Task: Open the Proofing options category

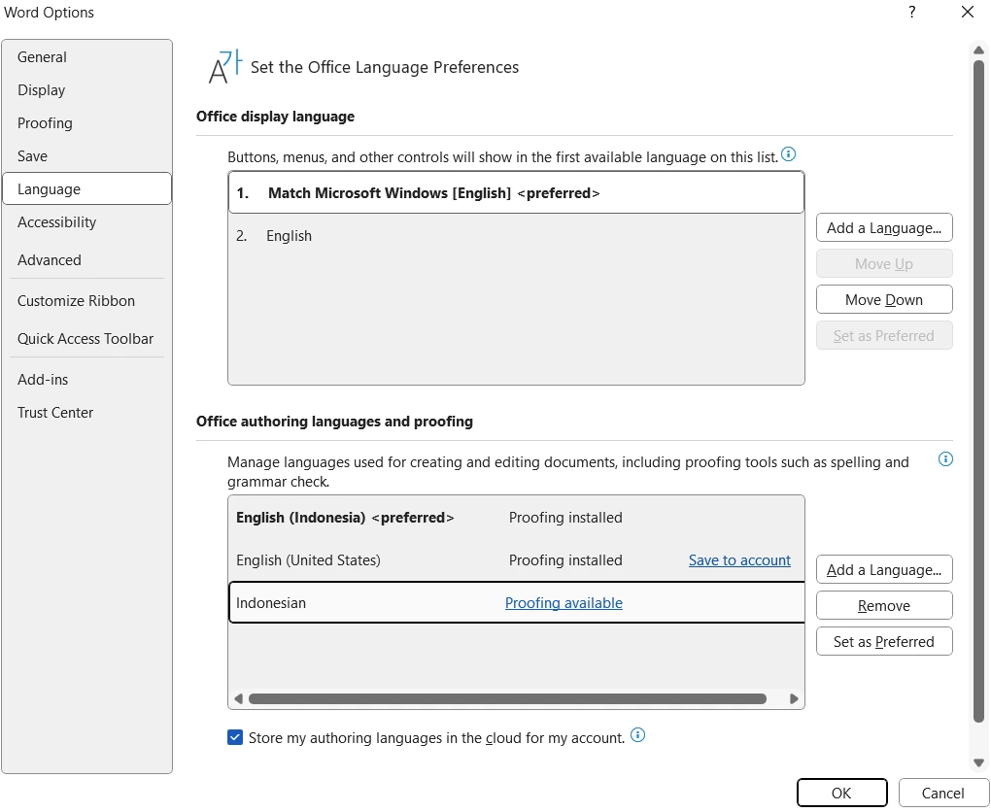Action: pyautogui.click(x=86, y=122)
